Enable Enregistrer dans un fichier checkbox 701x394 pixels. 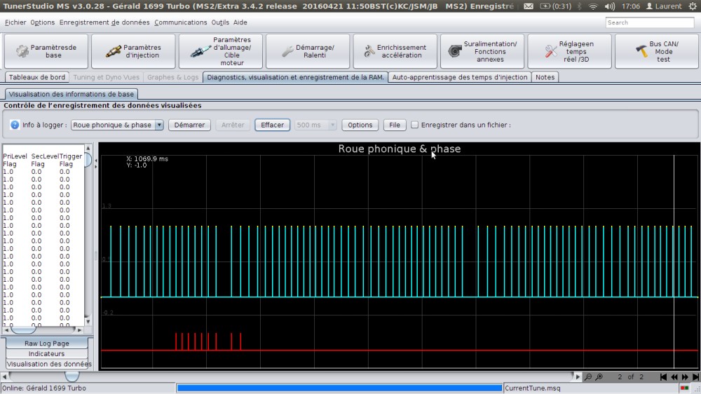pyautogui.click(x=415, y=125)
